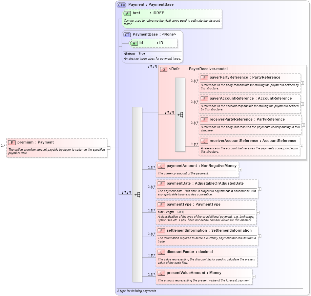Click the E icon of presentValueAmount

[x=161, y=273]
